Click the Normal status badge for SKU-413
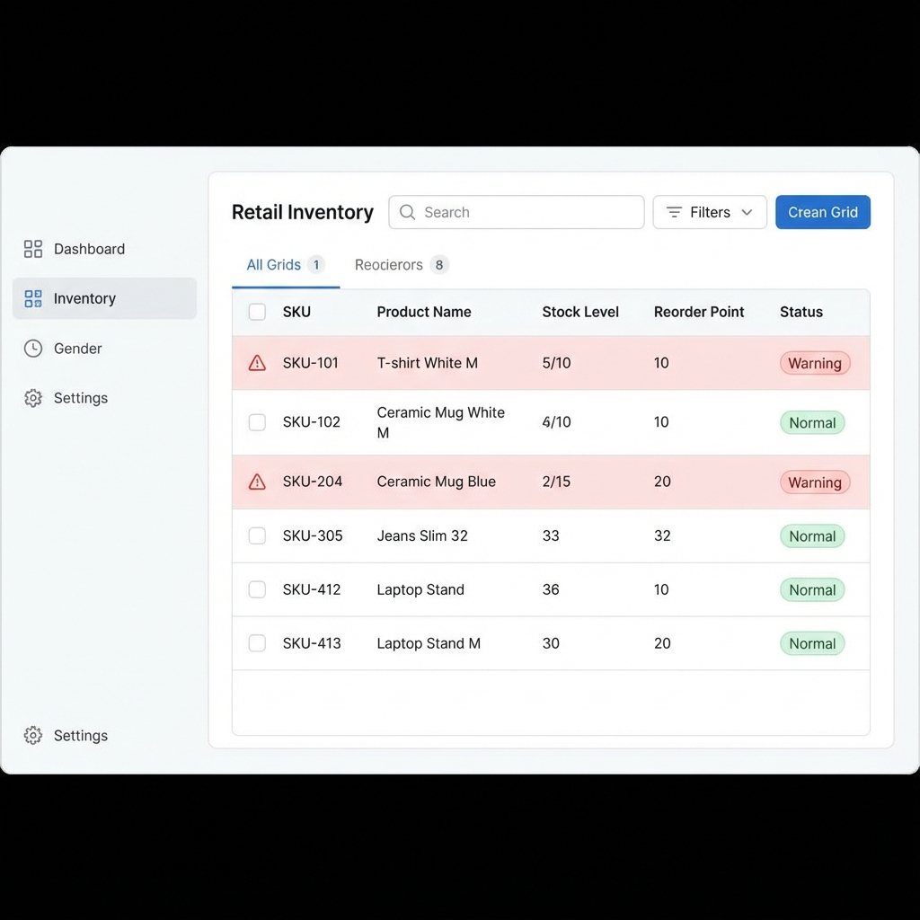Viewport: 920px width, 920px height. pyautogui.click(x=811, y=644)
